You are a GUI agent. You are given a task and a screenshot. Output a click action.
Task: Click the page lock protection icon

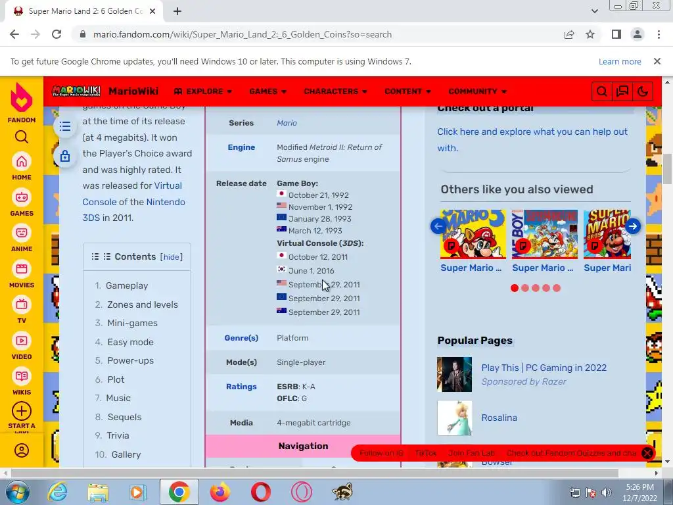click(65, 156)
